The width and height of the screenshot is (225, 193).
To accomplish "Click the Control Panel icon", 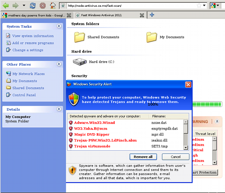I will pos(8,95).
